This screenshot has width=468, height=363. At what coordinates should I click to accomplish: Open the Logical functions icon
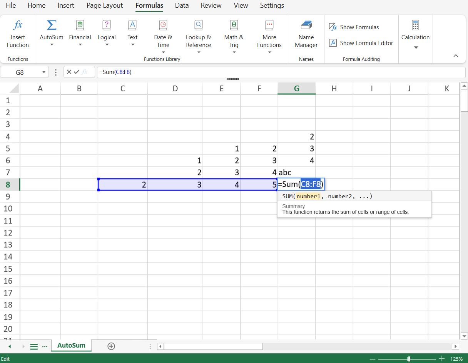tap(107, 25)
